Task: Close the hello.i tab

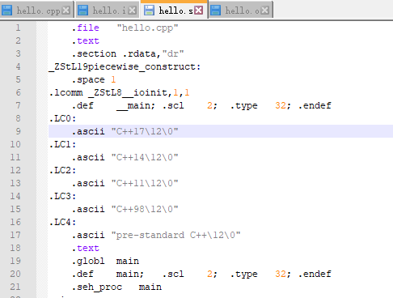Action: pyautogui.click(x=132, y=11)
